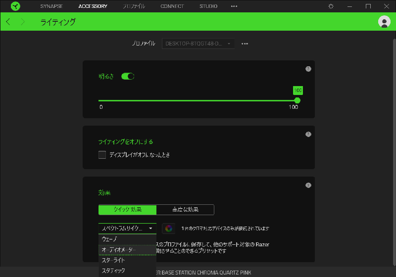Click the brightness slider handle at 100

pyautogui.click(x=297, y=100)
